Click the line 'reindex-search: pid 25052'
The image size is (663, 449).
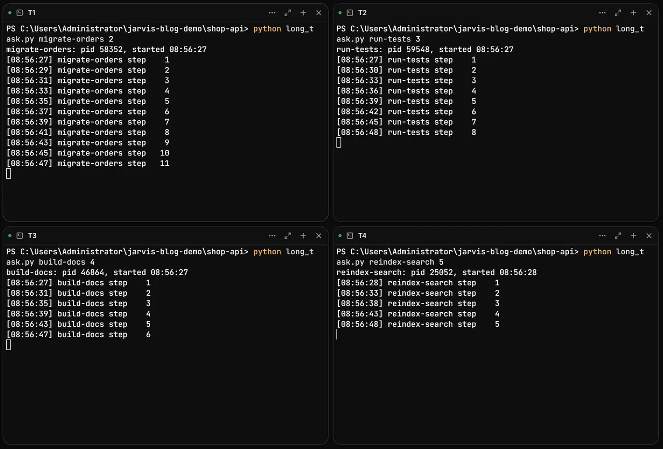436,272
